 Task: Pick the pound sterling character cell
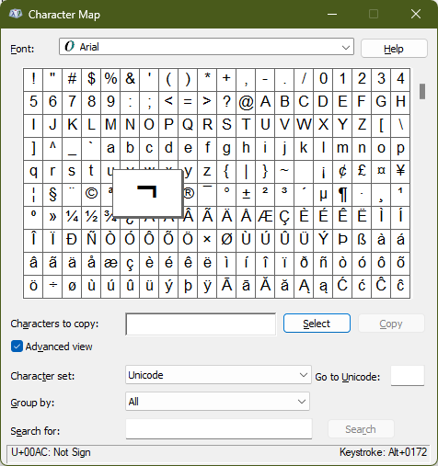(362, 171)
